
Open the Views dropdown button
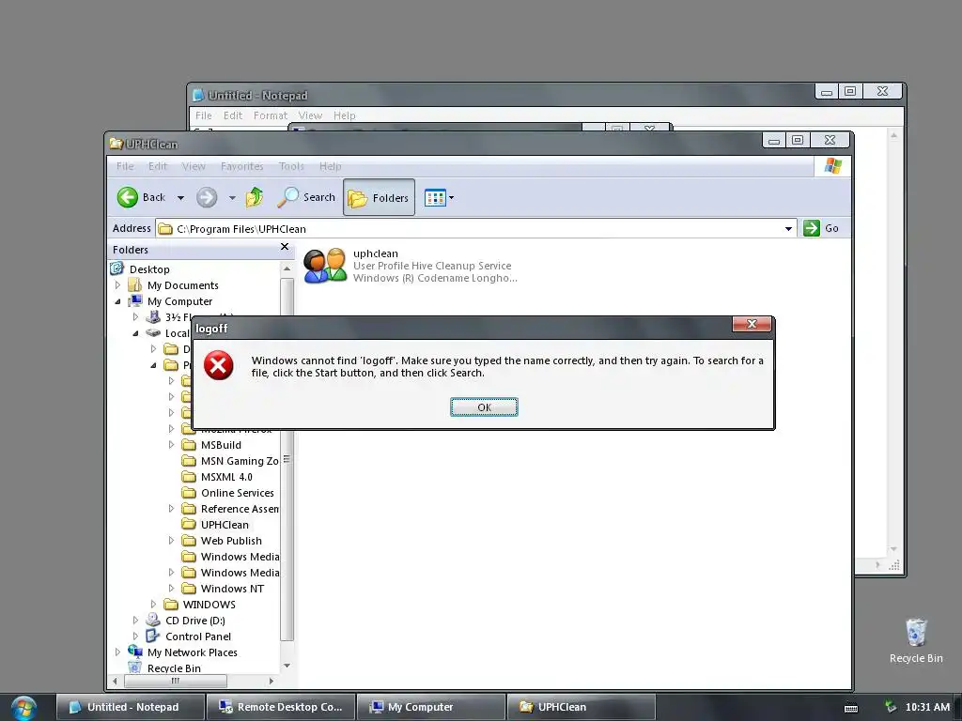pyautogui.click(x=440, y=197)
